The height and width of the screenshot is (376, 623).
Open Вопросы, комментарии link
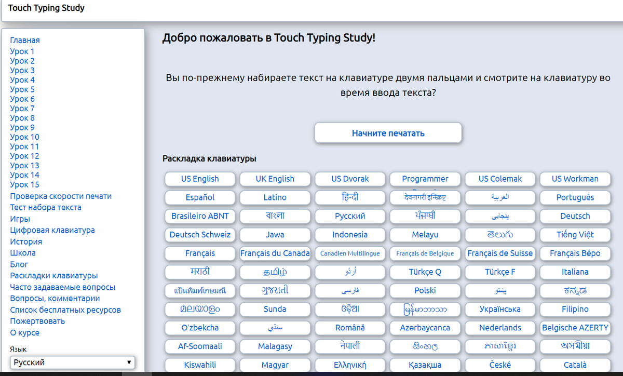(x=55, y=299)
